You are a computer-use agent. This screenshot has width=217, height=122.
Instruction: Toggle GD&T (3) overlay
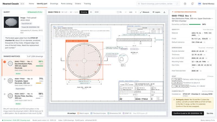coord(127,113)
